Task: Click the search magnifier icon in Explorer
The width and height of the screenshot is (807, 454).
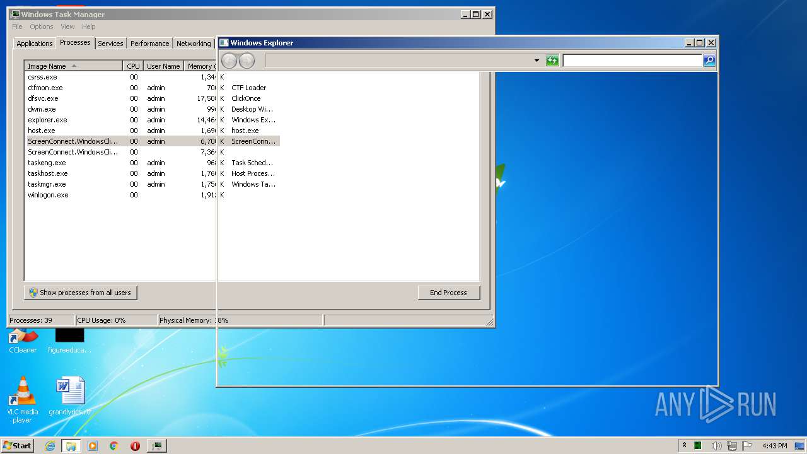Action: pyautogui.click(x=709, y=61)
